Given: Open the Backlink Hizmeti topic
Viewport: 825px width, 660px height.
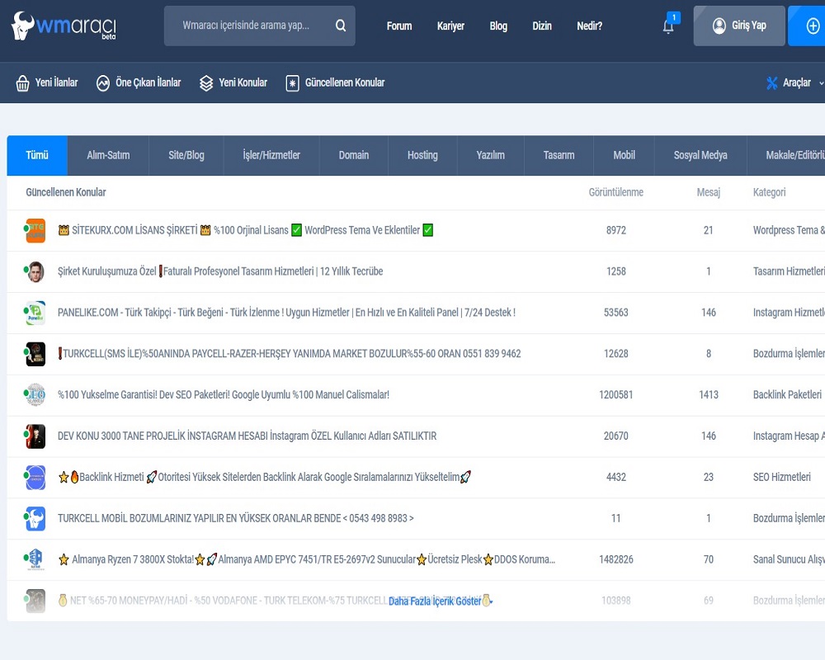Looking at the screenshot, I should click(265, 478).
